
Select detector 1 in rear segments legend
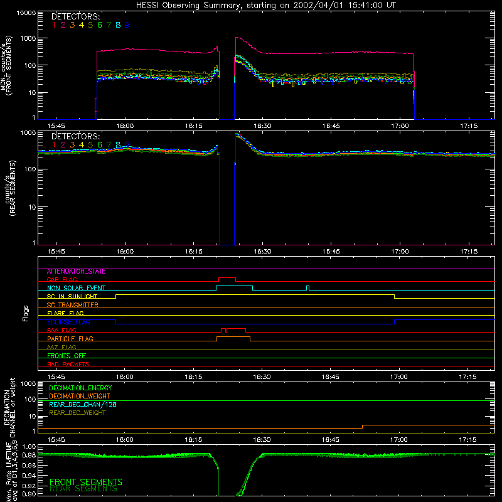point(54,145)
